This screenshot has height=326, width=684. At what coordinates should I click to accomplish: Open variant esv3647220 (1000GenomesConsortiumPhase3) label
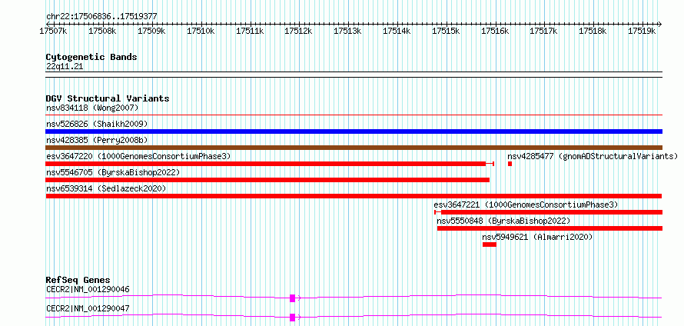pos(138,156)
